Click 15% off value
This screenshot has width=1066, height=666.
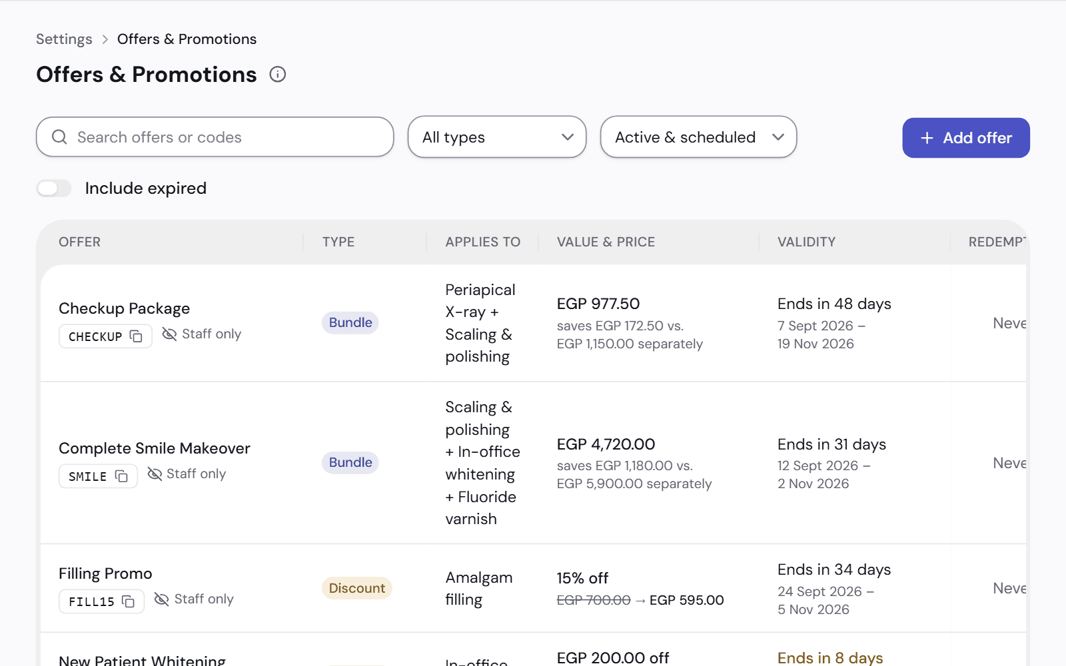pos(583,578)
